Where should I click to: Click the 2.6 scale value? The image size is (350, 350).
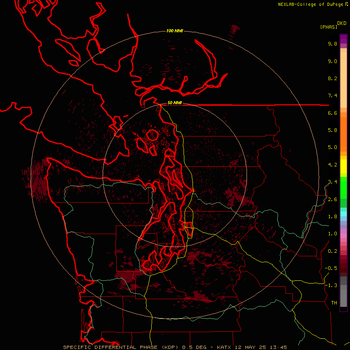(x=332, y=199)
